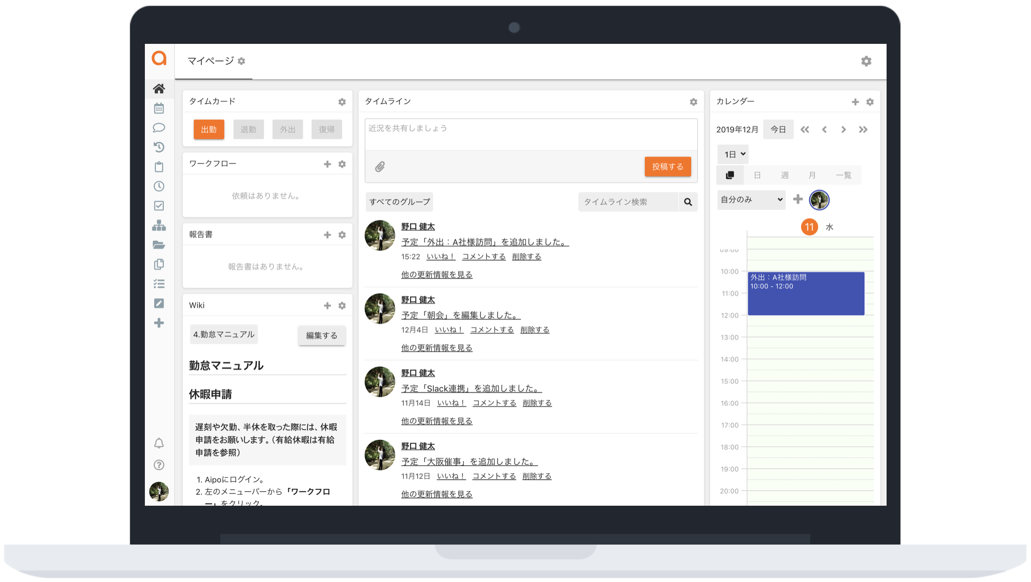The image size is (1031, 582).
Task: Click the 投稿する post button
Action: (x=668, y=167)
